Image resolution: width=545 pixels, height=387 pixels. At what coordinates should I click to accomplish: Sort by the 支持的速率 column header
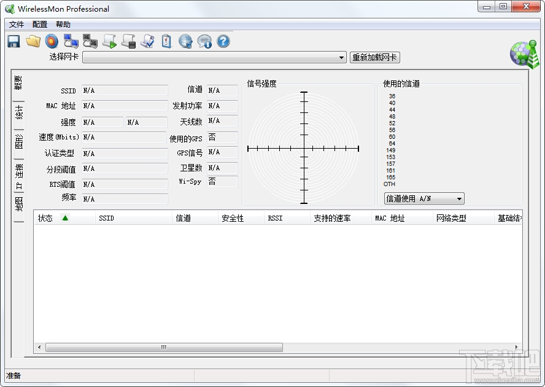(x=341, y=218)
